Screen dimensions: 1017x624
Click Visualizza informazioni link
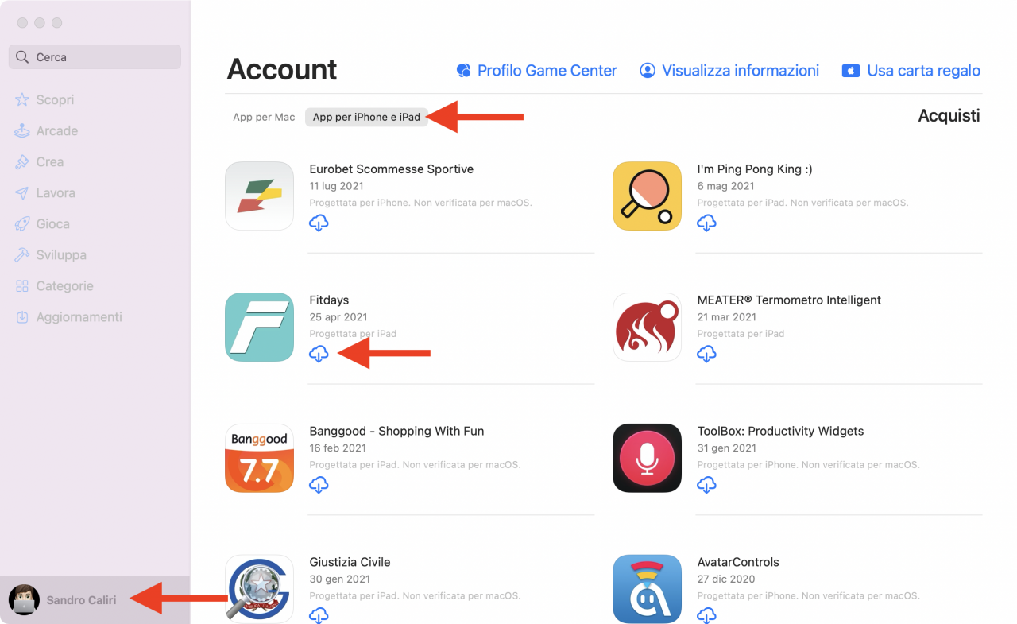click(x=729, y=71)
